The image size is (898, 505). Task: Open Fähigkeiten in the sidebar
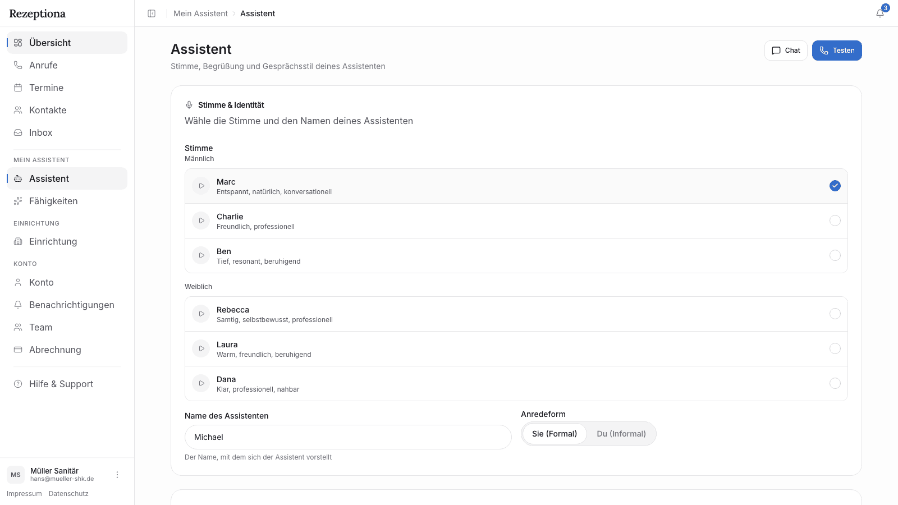tap(67, 201)
